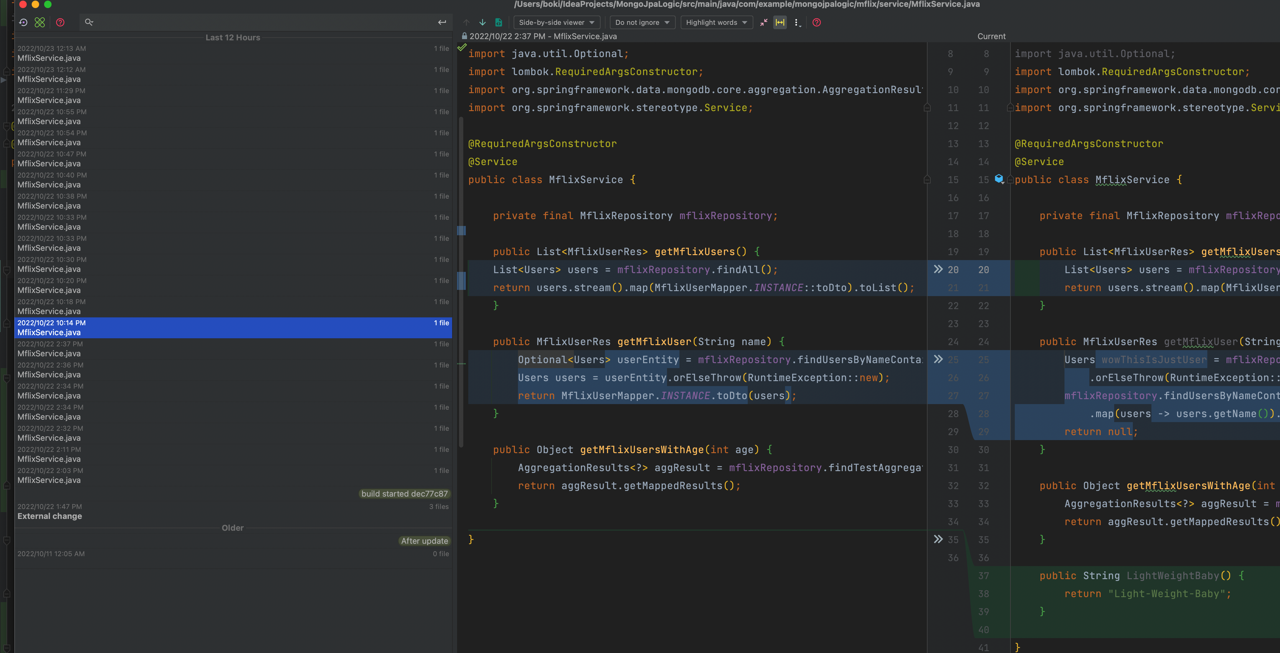Expand the Do not ignore dropdown
1280x653 pixels.
(x=642, y=22)
